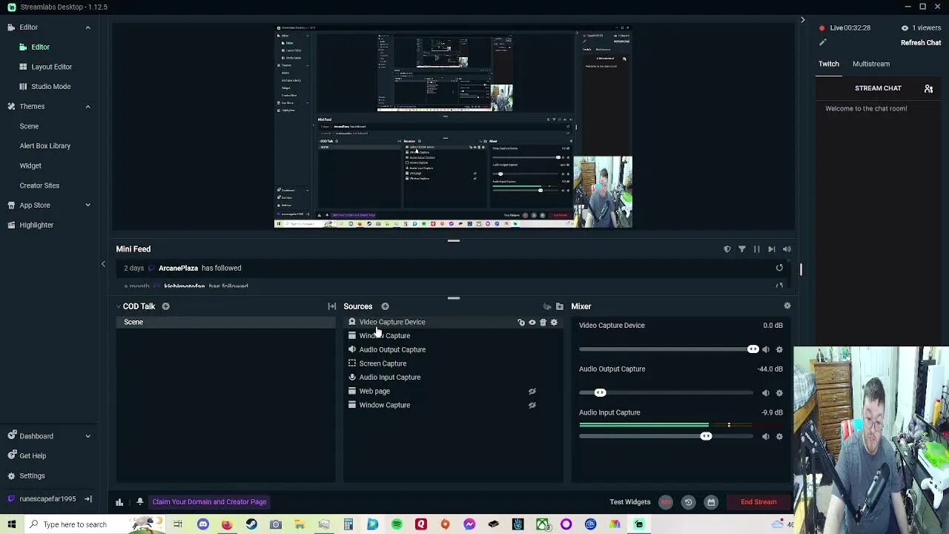The width and height of the screenshot is (949, 534).
Task: Adjust the Audio Input Capture volume slider
Action: (706, 437)
